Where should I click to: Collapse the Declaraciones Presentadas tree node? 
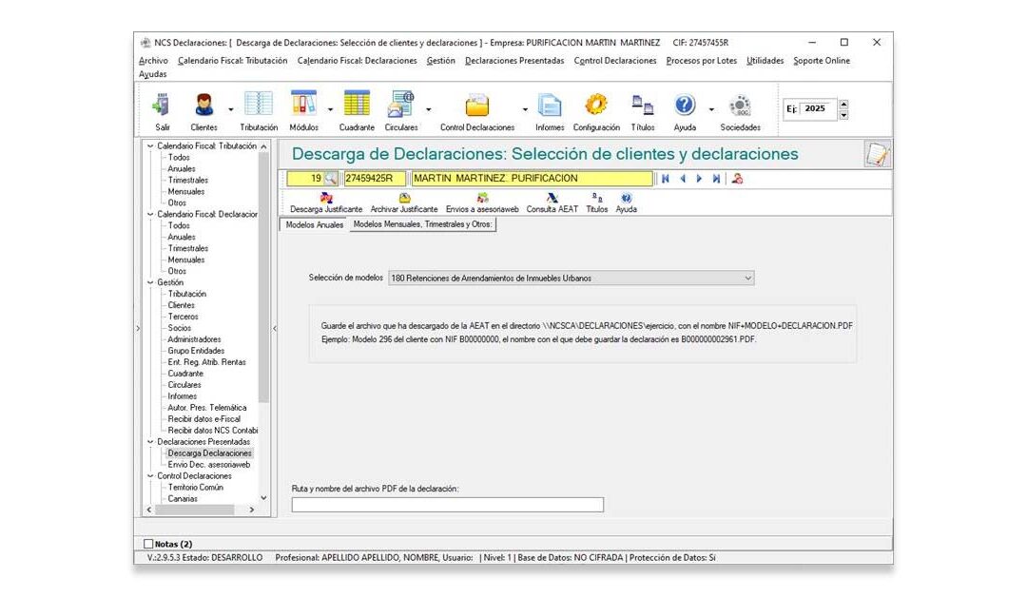(x=150, y=442)
